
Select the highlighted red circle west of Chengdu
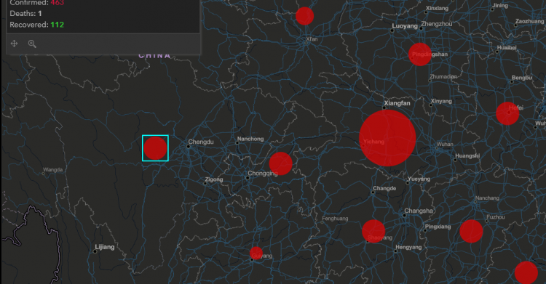click(155, 148)
